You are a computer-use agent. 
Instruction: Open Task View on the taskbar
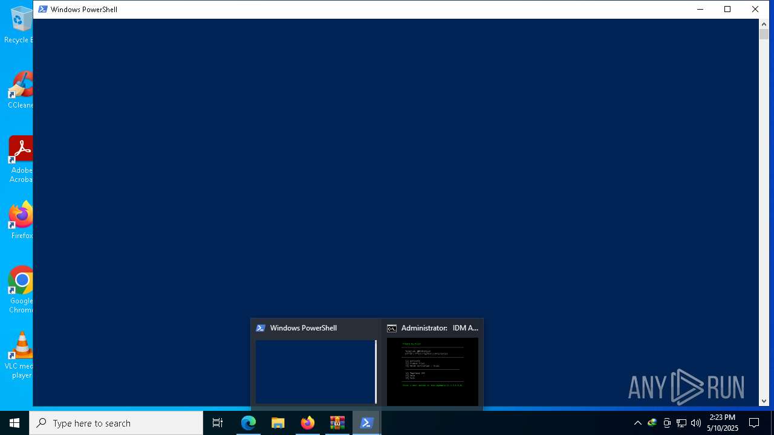click(218, 423)
